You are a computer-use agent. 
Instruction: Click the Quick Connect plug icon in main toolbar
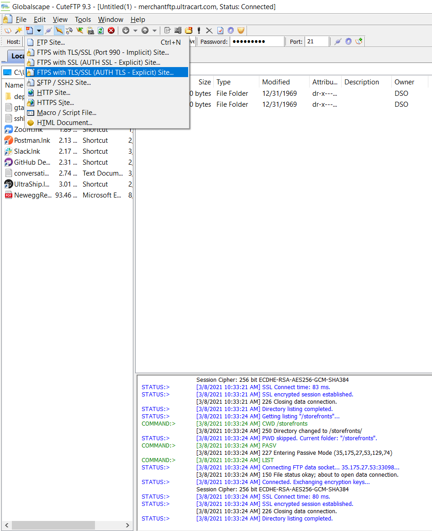coord(48,31)
